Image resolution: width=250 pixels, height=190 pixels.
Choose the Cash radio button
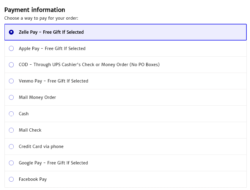[11, 114]
